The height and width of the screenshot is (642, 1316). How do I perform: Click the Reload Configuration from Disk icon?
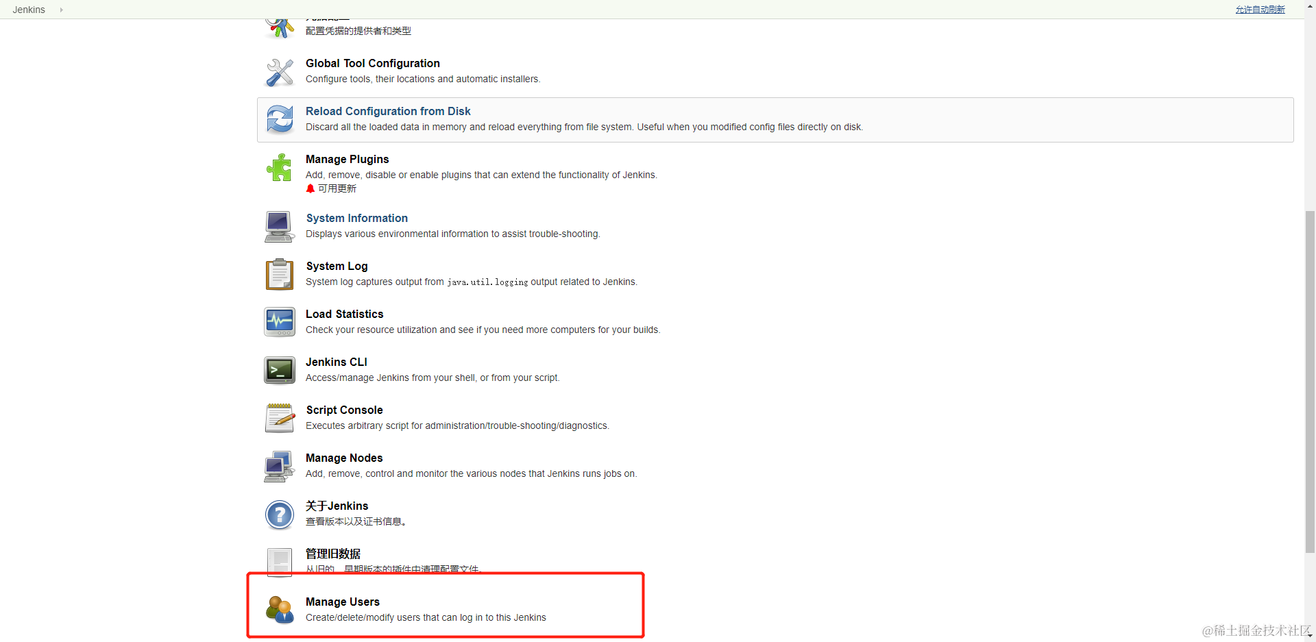point(280,120)
